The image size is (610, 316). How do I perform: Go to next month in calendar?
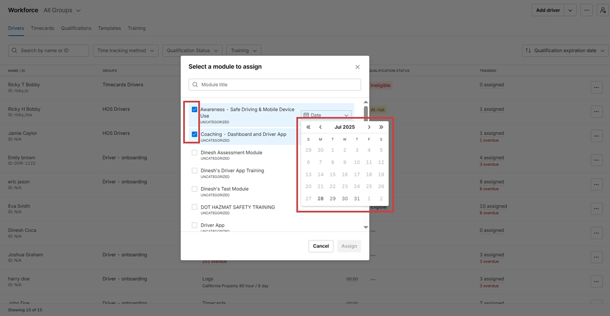369,127
